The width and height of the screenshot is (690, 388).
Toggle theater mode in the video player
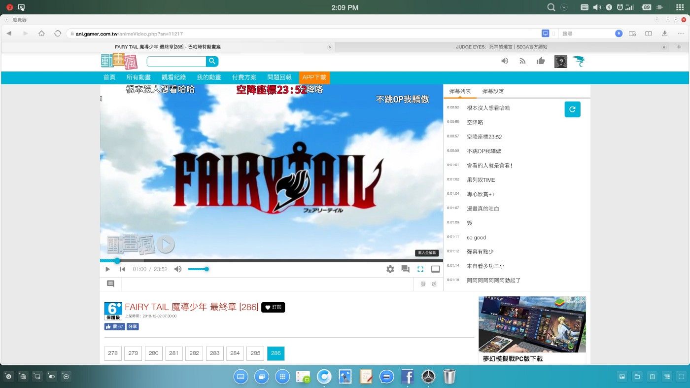(x=435, y=269)
